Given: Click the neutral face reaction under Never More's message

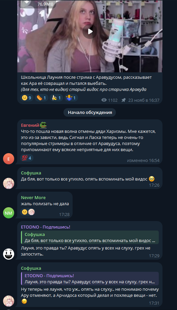Looking at the screenshot, I should point(25,212).
